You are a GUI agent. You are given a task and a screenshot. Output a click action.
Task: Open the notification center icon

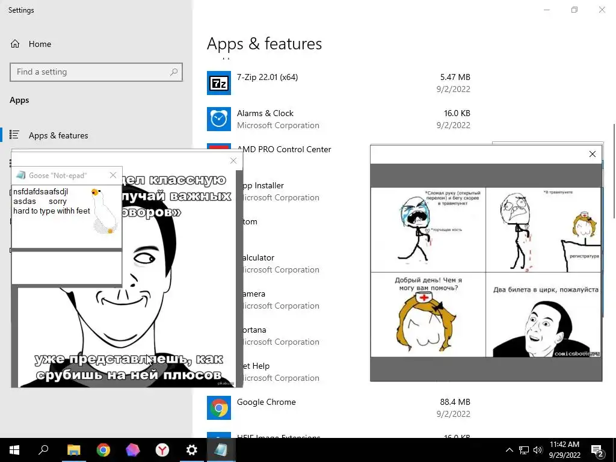click(597, 451)
